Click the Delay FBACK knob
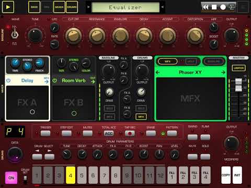This screenshot has width=251, height=188. 40,63
